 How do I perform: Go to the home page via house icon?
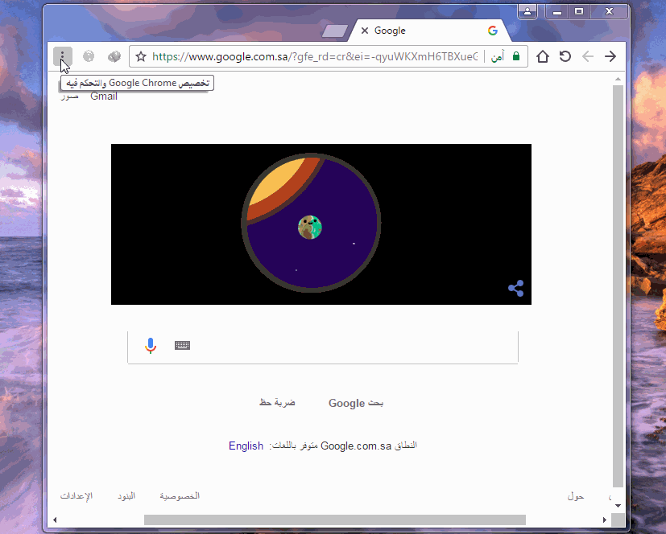pyautogui.click(x=543, y=56)
